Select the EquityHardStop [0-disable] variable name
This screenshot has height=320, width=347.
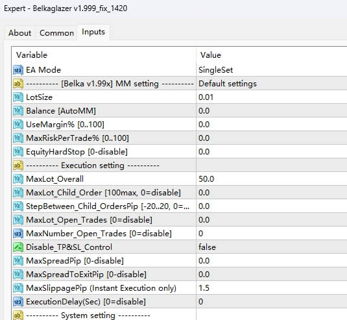77,152
